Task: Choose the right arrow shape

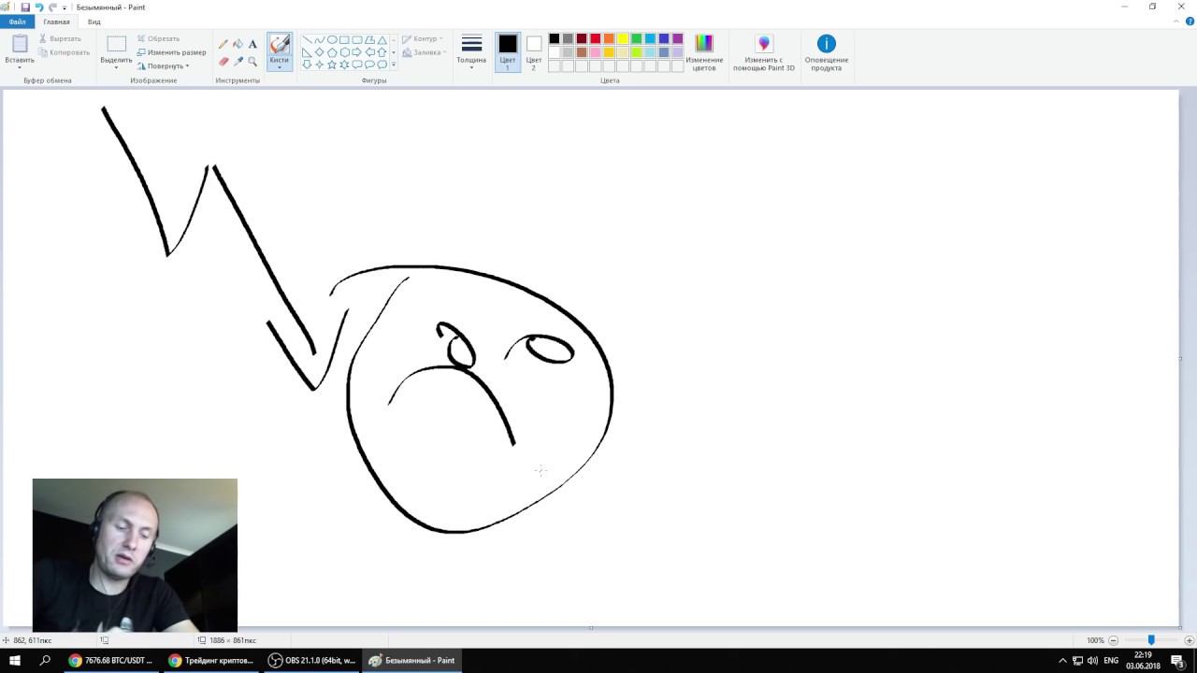Action: coord(356,52)
